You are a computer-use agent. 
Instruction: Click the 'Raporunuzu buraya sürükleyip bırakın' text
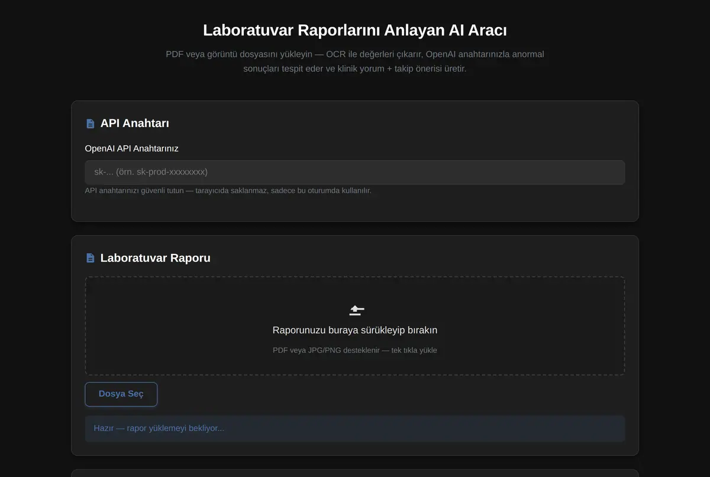pyautogui.click(x=355, y=330)
